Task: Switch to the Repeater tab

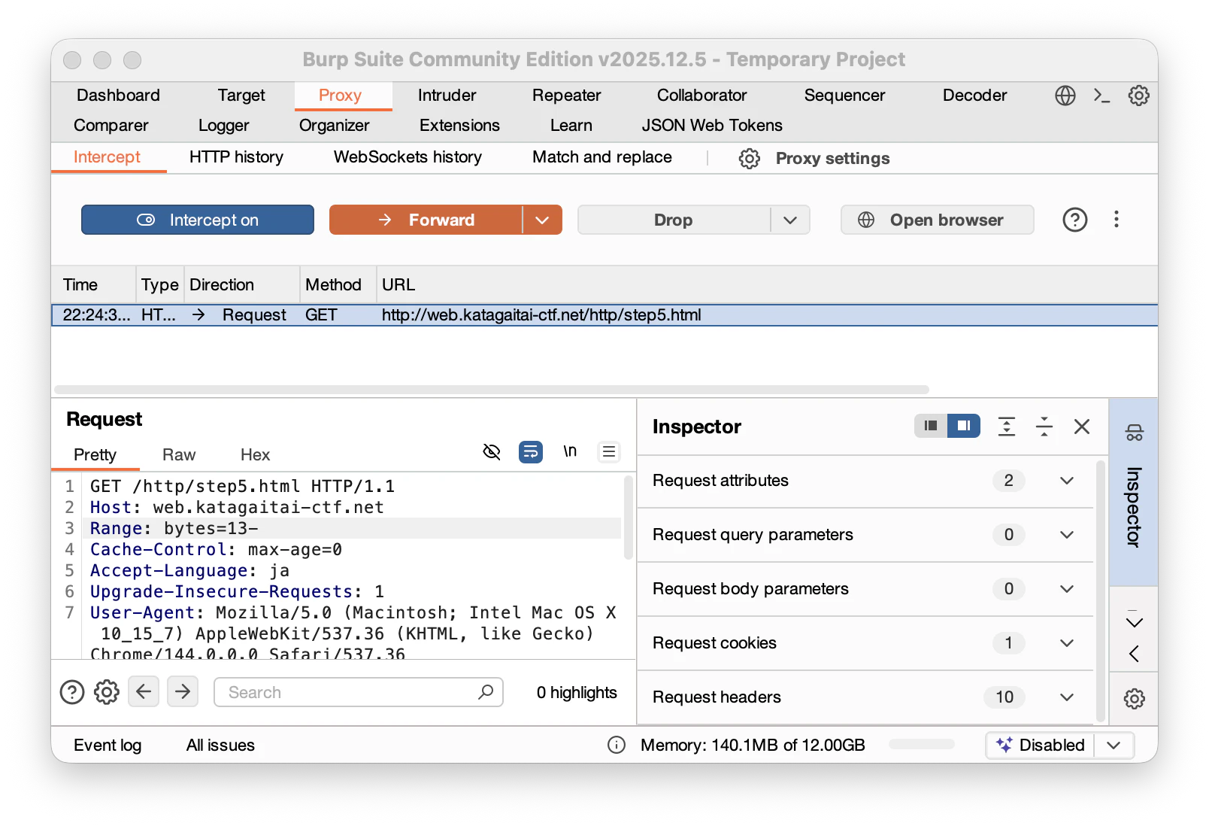Action: [x=566, y=96]
